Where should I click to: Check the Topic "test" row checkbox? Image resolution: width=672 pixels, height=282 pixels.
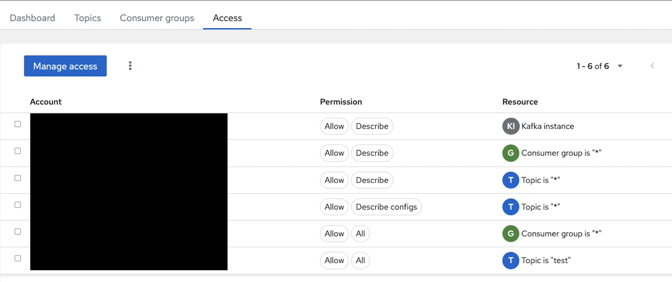point(18,258)
